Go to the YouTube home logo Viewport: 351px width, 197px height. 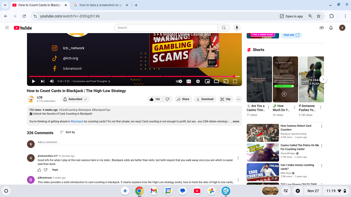click(x=23, y=28)
